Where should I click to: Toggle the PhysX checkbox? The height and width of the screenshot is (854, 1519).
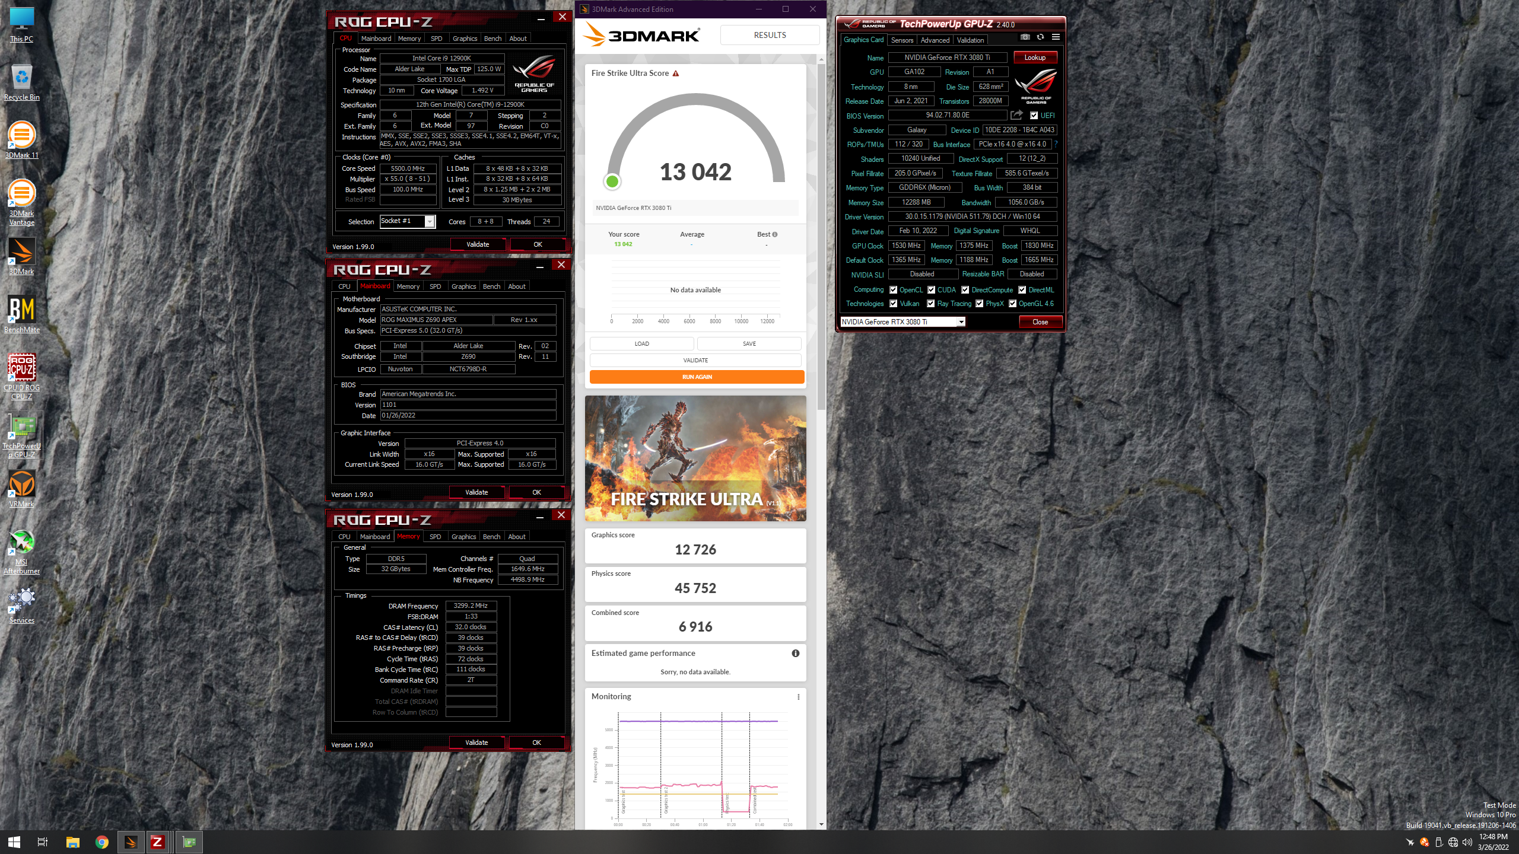click(x=980, y=304)
